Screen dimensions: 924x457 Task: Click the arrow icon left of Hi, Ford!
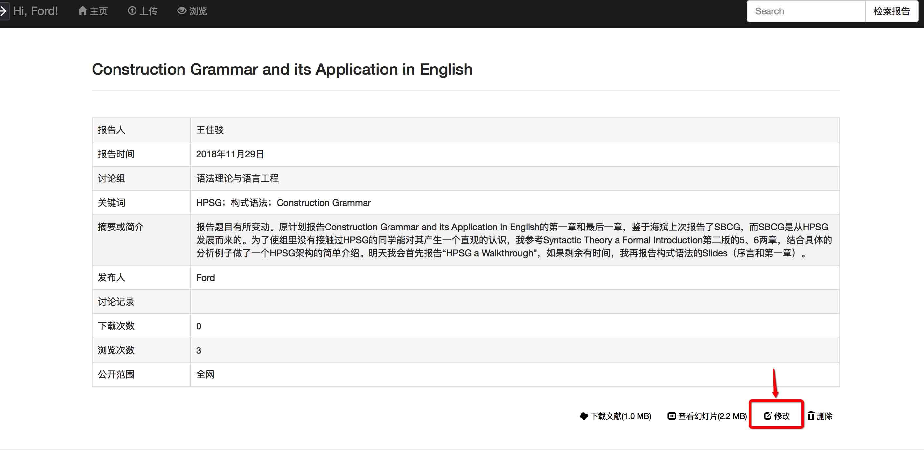(x=3, y=11)
